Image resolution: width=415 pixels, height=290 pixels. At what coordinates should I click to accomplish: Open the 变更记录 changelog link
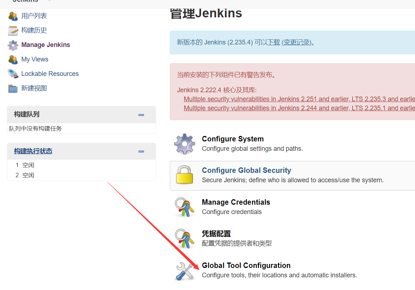click(x=297, y=42)
